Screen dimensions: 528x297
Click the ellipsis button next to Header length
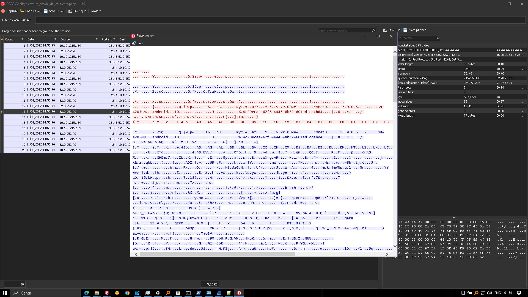click(524, 64)
